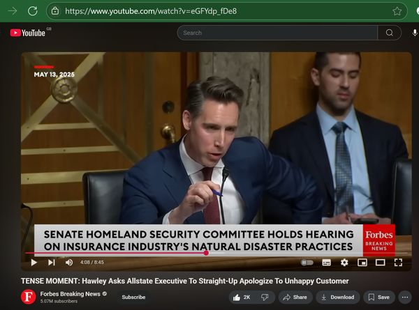Toggle the autoplay switch
Image resolution: width=419 pixels, height=310 pixels.
pos(307,263)
